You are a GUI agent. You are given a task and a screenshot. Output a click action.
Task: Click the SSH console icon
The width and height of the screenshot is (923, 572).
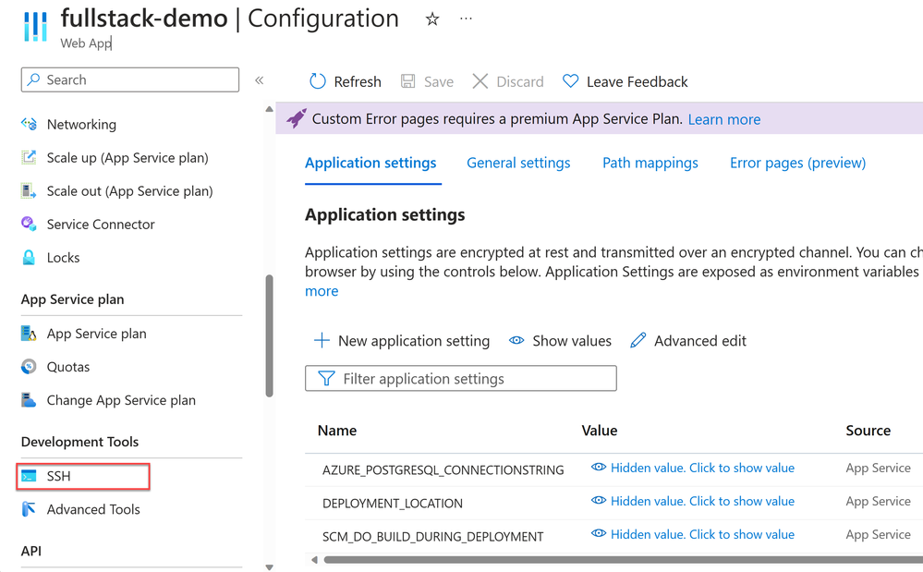click(29, 476)
